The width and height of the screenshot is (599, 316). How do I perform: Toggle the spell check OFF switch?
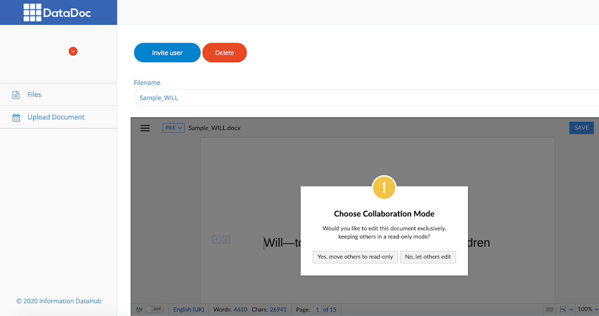154,309
